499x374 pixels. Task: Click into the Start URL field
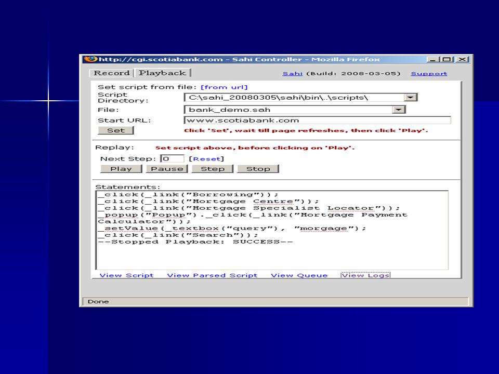[317, 120]
